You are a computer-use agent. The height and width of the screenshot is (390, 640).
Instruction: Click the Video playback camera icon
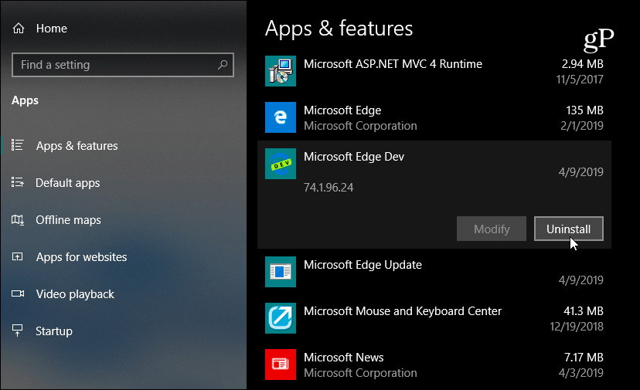[18, 293]
